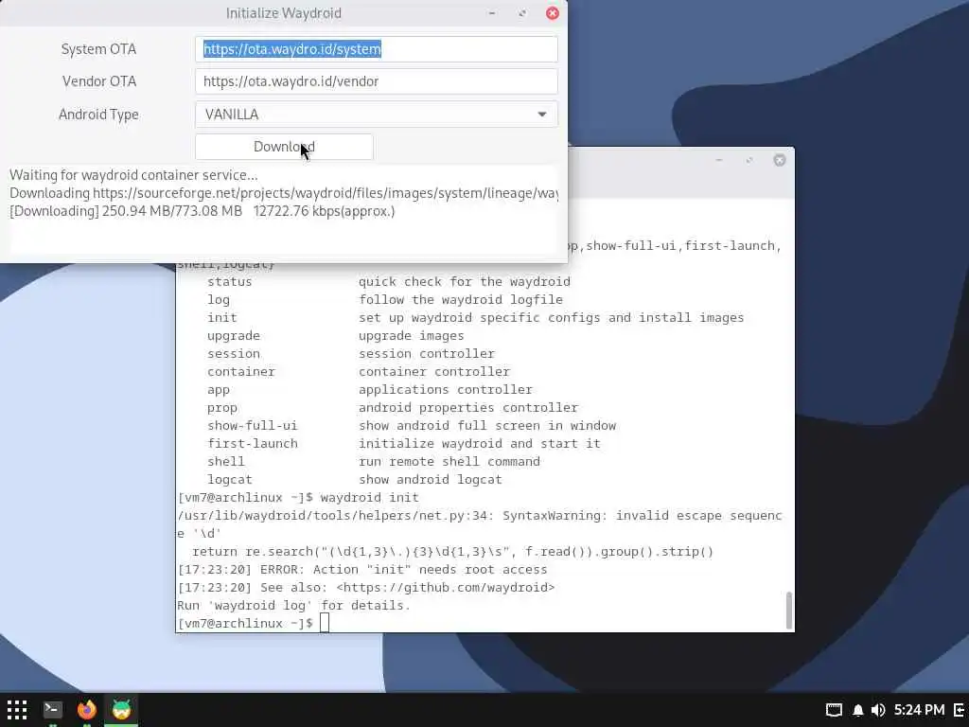Click 'android properties controller' text
The width and height of the screenshot is (969, 727).
click(467, 407)
